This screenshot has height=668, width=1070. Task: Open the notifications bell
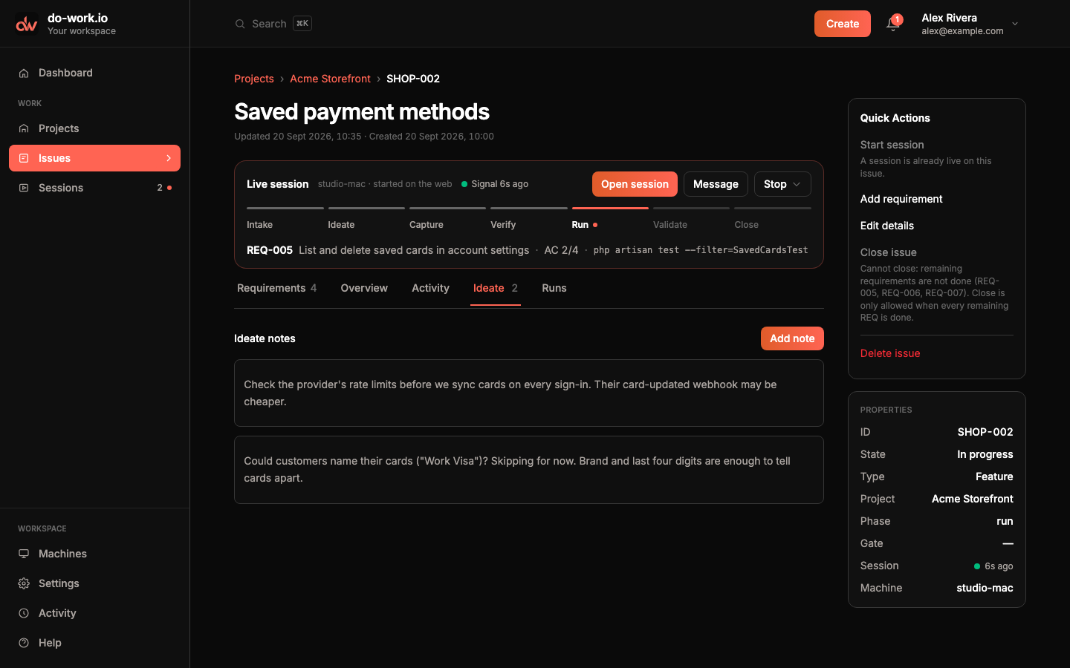click(x=892, y=24)
